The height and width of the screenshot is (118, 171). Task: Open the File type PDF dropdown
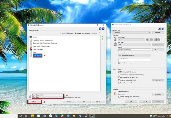(x=134, y=45)
